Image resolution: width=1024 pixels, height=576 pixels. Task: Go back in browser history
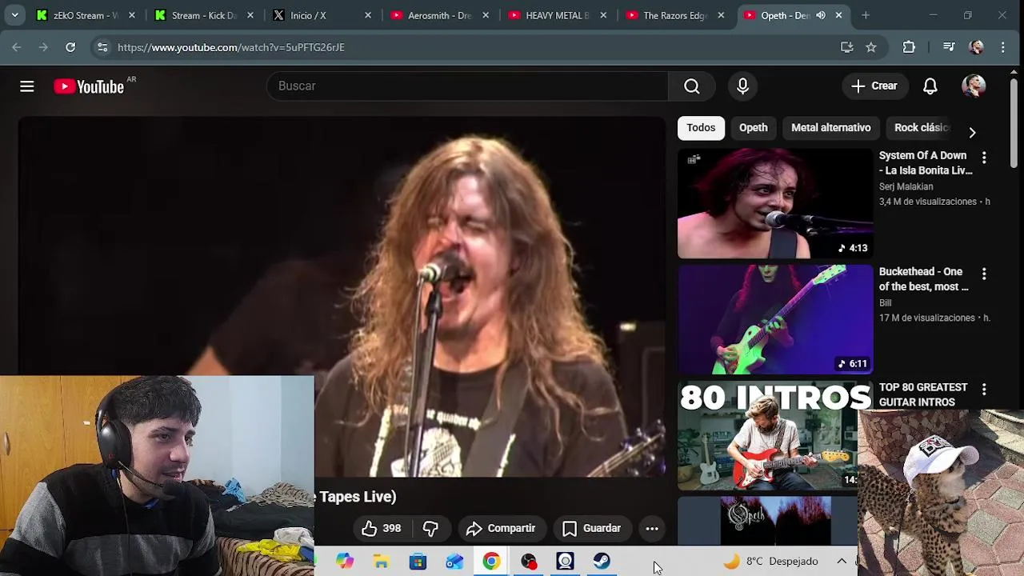coord(17,47)
